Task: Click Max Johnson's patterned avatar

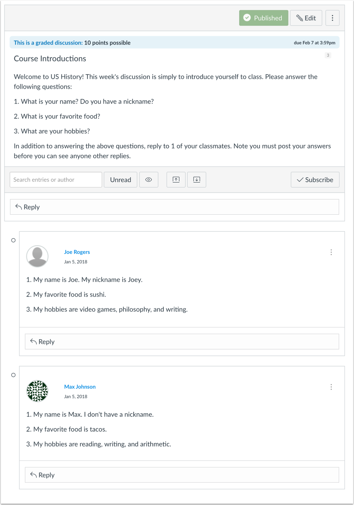Action: pyautogui.click(x=37, y=391)
